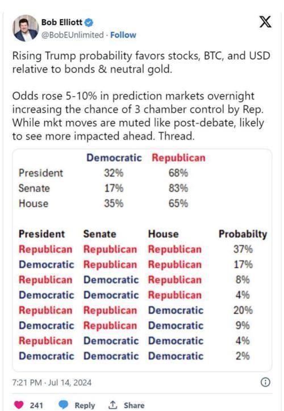
Task: Follow Bob Elliott
Action: coord(123,35)
